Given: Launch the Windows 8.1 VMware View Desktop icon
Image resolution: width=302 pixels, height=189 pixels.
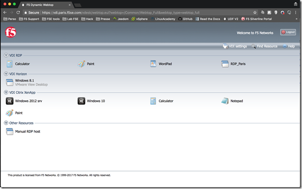Looking at the screenshot, I should click(9, 82).
